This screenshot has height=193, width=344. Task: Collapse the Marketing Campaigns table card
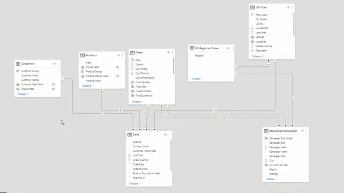(x=272, y=179)
